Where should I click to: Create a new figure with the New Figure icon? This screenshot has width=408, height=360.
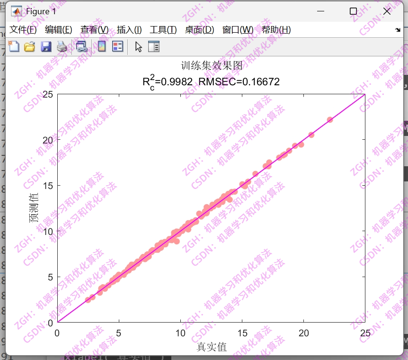click(x=14, y=46)
